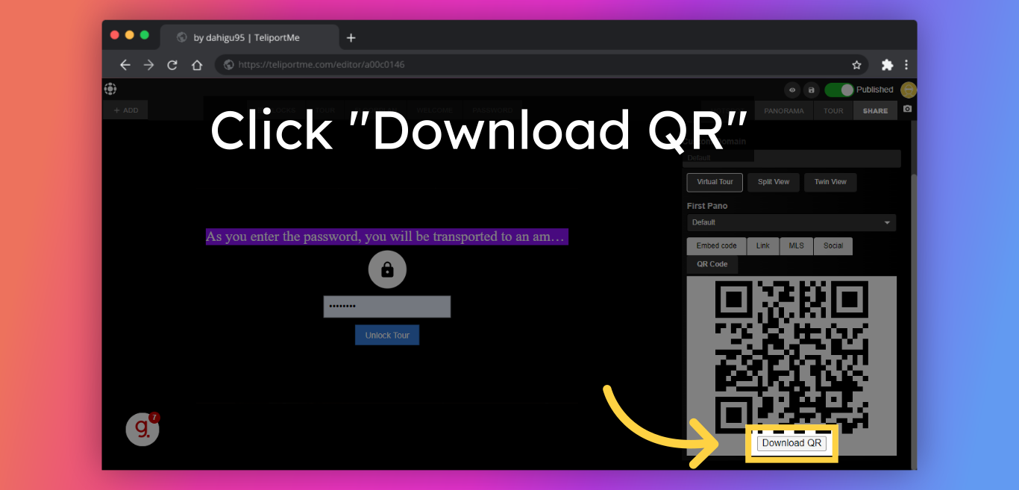Open the Social tab

click(833, 246)
